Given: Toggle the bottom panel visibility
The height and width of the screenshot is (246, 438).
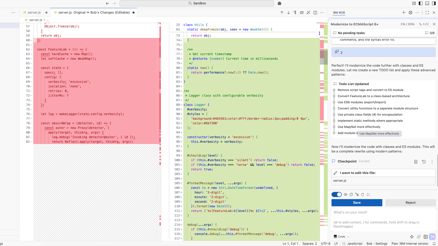Looking at the screenshot, I should tap(427, 3).
